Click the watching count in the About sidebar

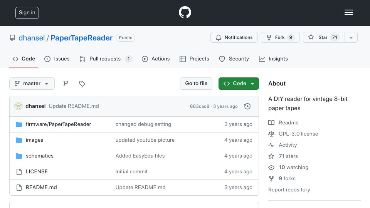coord(293,168)
